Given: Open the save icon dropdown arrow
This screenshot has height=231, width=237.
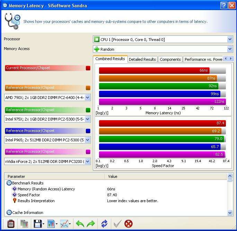Looking at the screenshot, I should (44, 224).
